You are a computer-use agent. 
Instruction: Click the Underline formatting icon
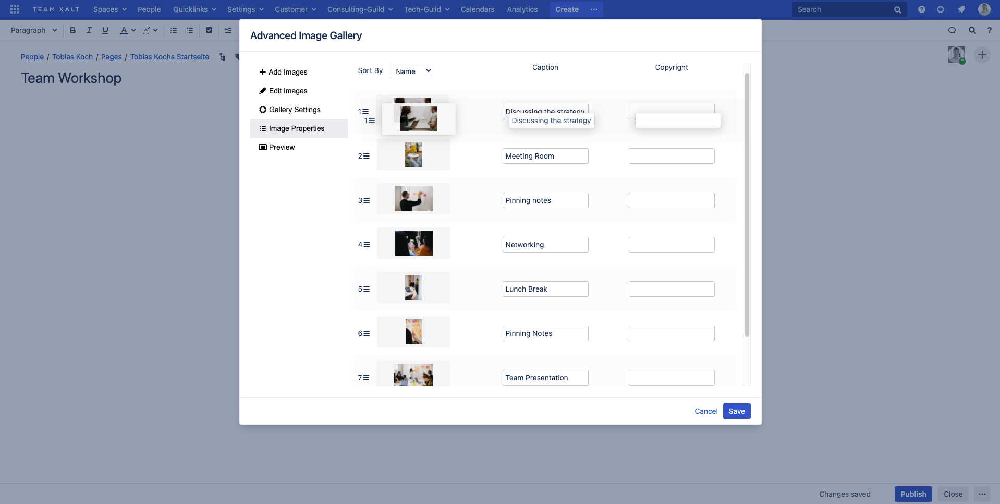tap(105, 30)
